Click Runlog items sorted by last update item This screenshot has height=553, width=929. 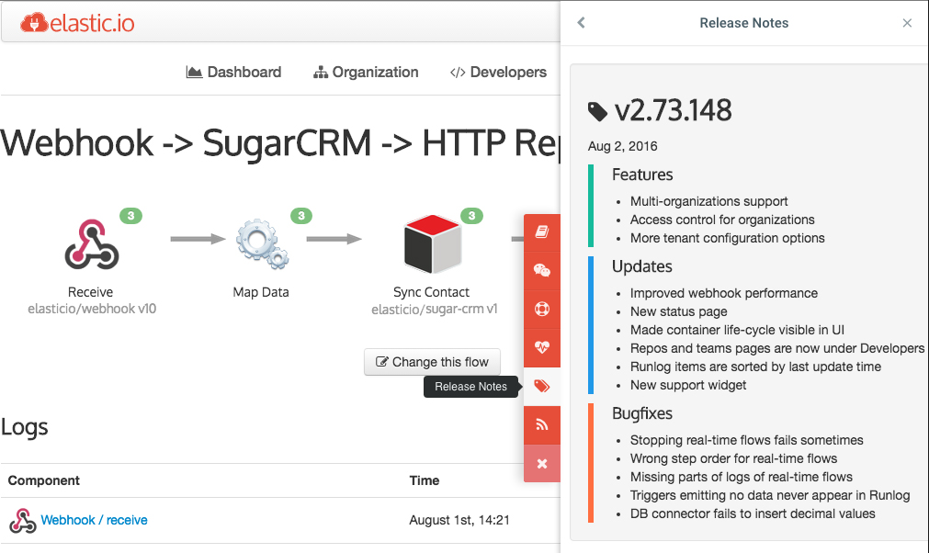(x=755, y=367)
